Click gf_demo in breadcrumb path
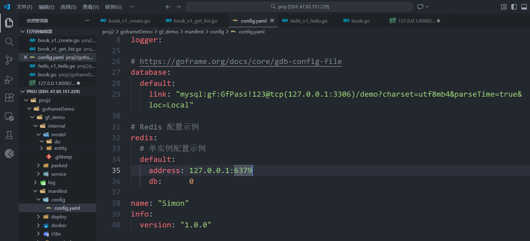This screenshot has width=530, height=241. 168,32
